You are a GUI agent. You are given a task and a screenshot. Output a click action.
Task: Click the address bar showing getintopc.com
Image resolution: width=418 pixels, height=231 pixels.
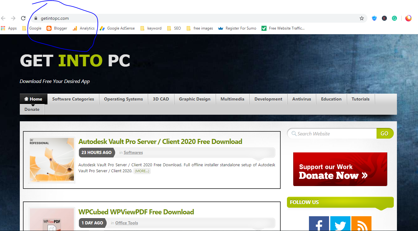coord(199,18)
